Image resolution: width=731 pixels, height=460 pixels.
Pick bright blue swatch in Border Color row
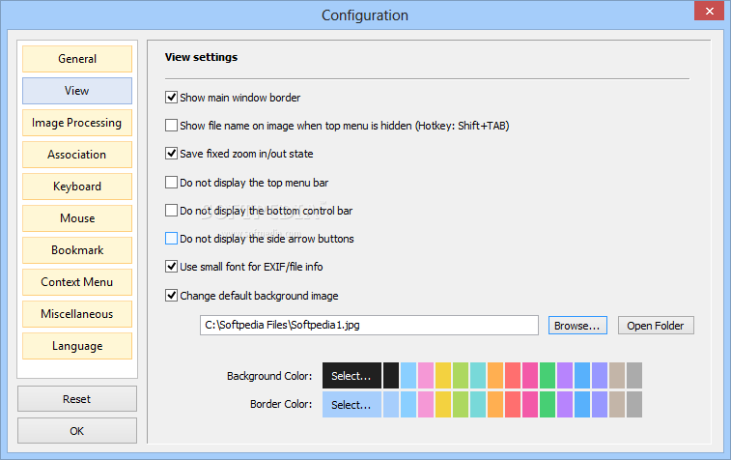[x=582, y=405]
